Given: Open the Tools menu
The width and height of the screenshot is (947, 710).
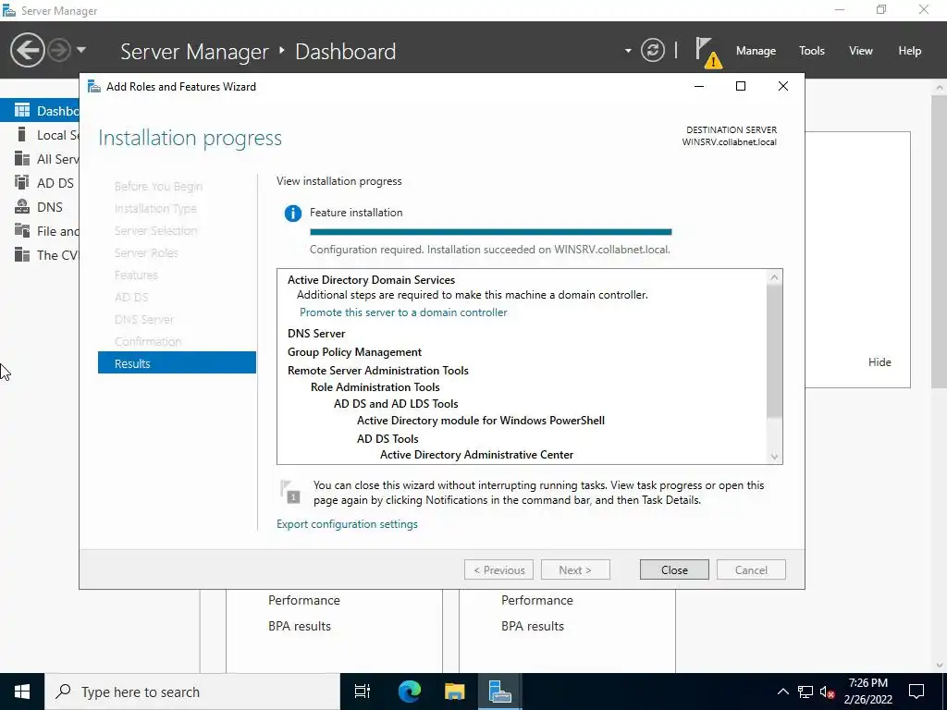Looking at the screenshot, I should [812, 51].
